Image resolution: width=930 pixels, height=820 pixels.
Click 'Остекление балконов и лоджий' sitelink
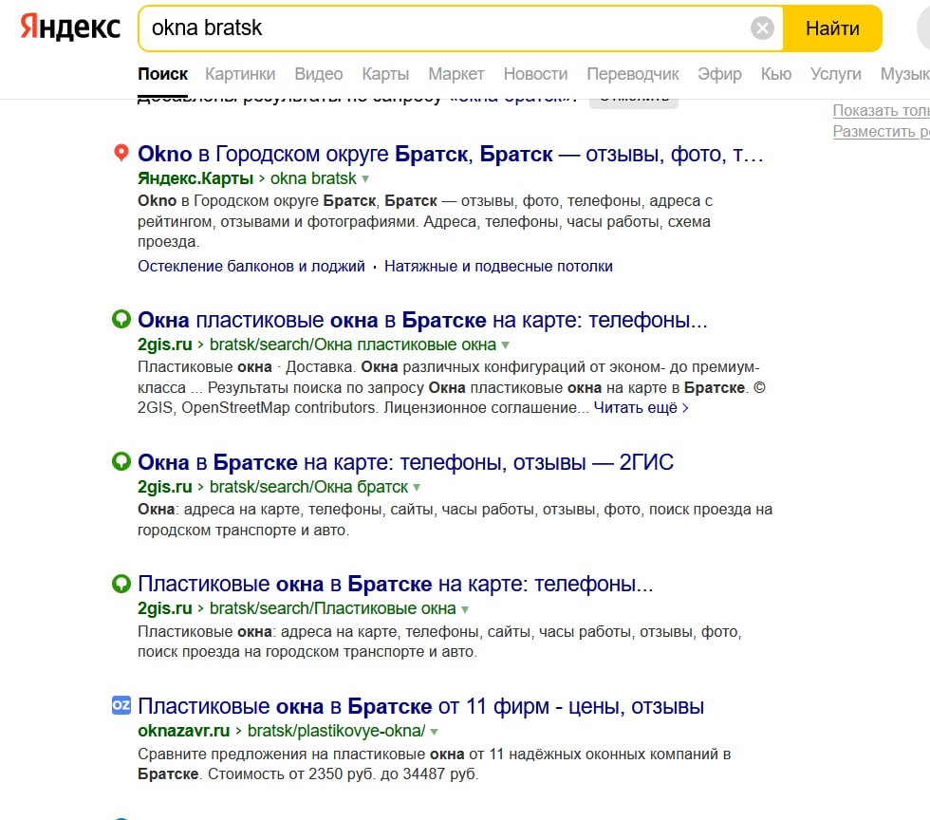(251, 267)
